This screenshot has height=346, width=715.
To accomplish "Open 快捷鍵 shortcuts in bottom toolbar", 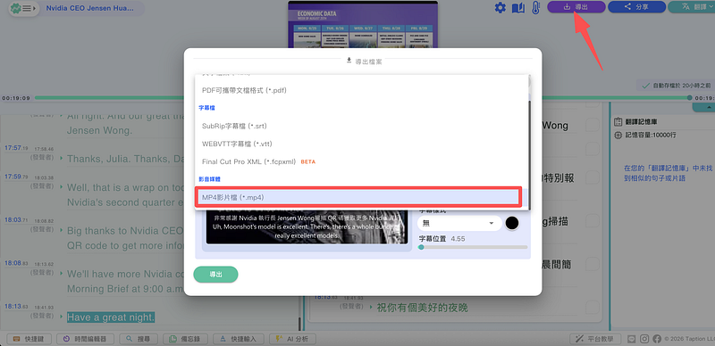I will pos(30,339).
